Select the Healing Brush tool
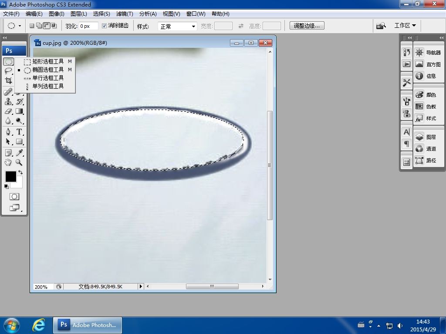 [x=8, y=92]
